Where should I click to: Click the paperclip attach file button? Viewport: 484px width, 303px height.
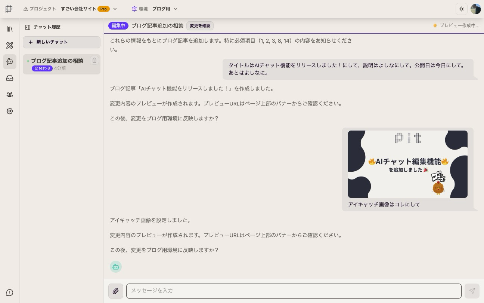pyautogui.click(x=116, y=291)
